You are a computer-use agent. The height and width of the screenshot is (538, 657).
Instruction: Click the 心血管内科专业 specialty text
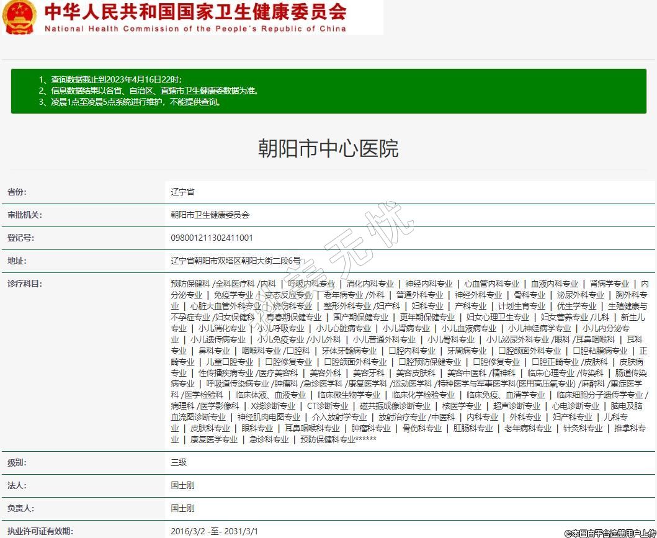491,284
